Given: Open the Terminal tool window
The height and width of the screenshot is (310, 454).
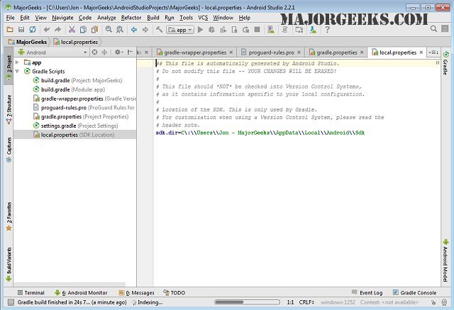Looking at the screenshot, I should point(31,293).
